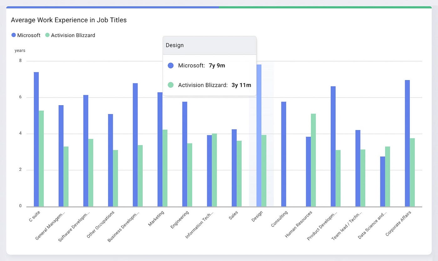The width and height of the screenshot is (438, 261).
Task: Click the green Activision Blizzard legend dot
Action: click(47, 35)
